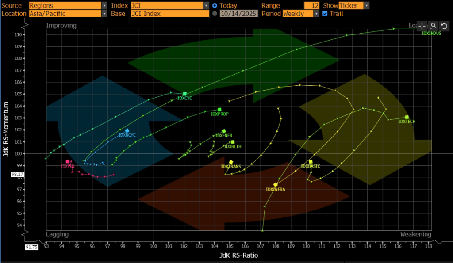Toggle the Trail checkbox

pyautogui.click(x=326, y=14)
